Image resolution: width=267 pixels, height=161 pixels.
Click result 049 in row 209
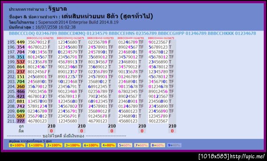click(x=20, y=111)
